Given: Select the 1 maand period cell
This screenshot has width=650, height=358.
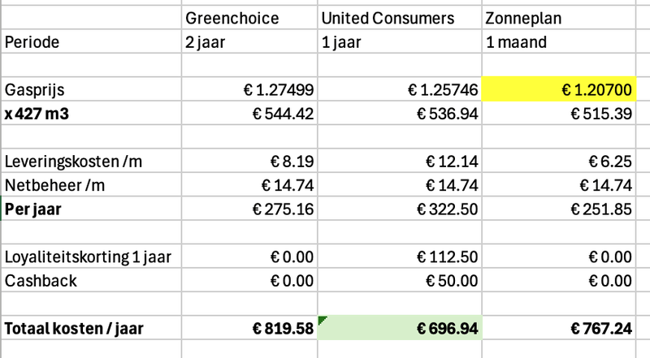Looking at the screenshot, I should coord(558,41).
